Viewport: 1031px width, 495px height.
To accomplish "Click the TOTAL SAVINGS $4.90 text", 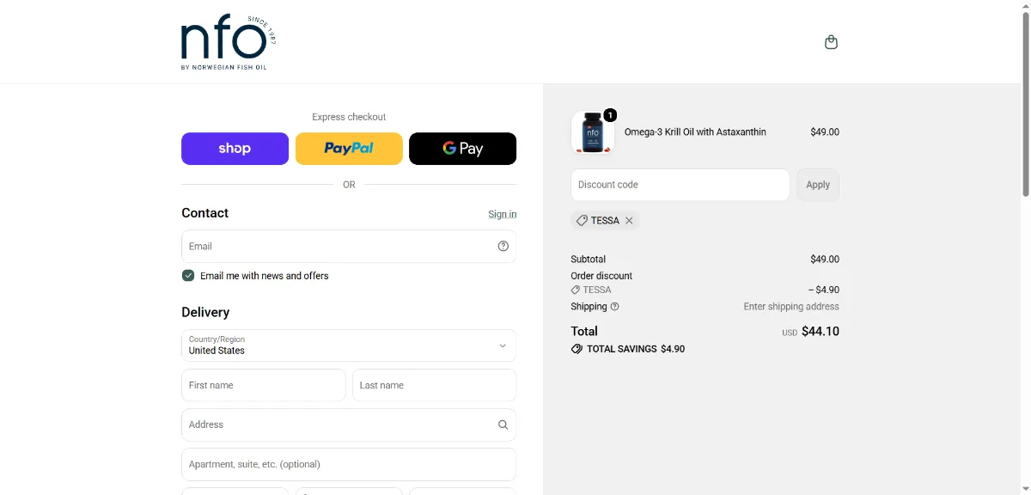I will pyautogui.click(x=636, y=349).
